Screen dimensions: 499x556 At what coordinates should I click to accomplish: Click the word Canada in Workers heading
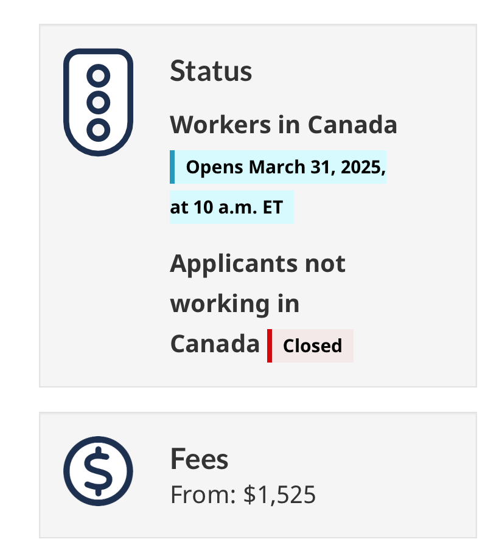coord(352,125)
